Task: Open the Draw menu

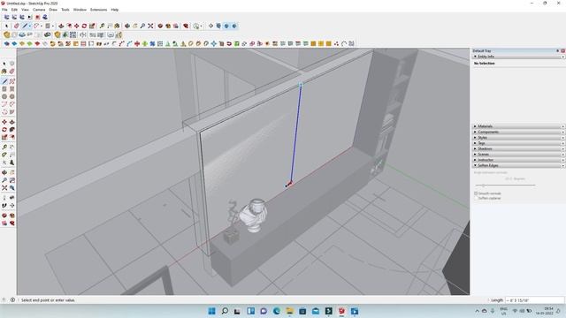Action: 53,10
